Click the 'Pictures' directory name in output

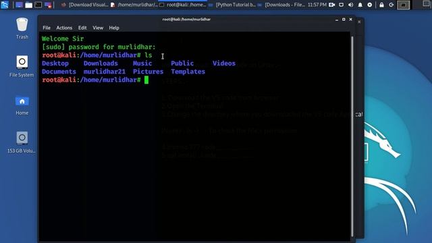point(148,72)
